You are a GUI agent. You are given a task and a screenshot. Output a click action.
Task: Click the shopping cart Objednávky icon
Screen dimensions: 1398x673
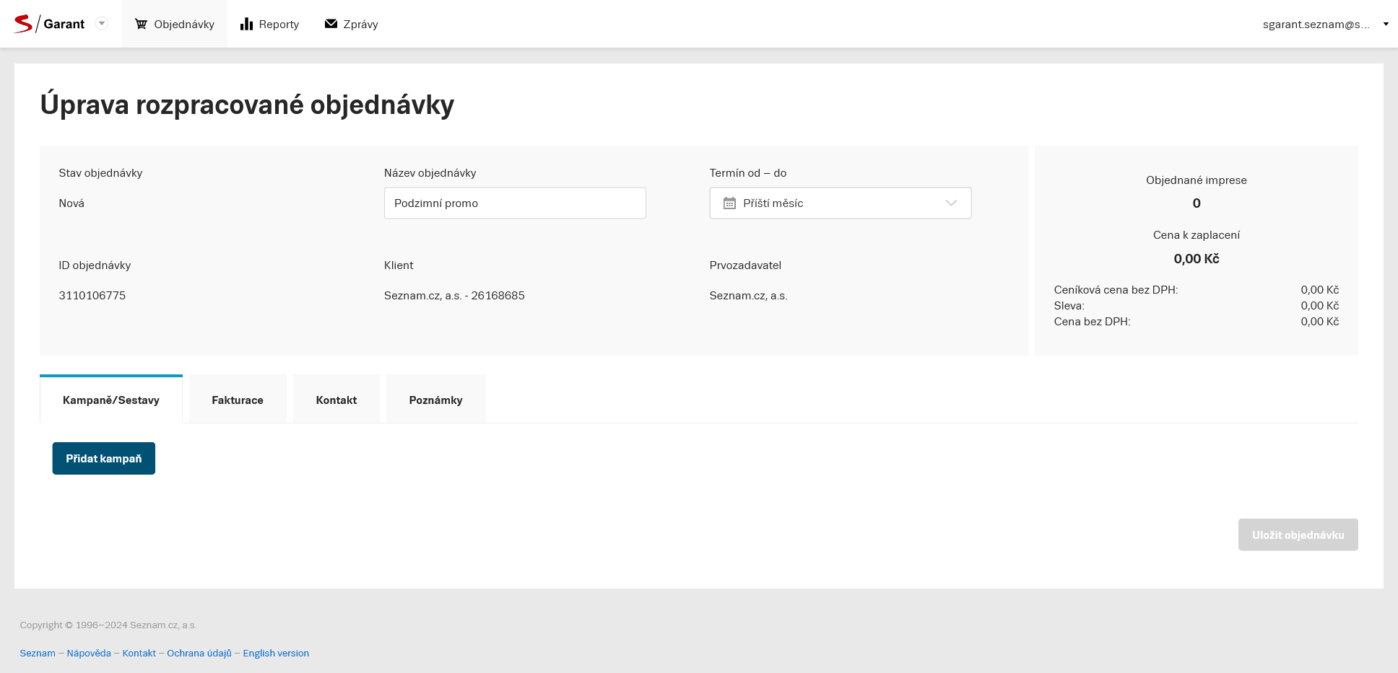141,24
